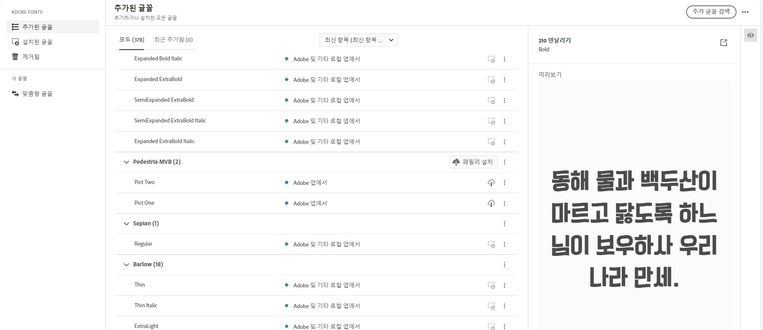The height and width of the screenshot is (330, 763).
Task: Open more options for Barlow Thin
Action: [x=505, y=285]
